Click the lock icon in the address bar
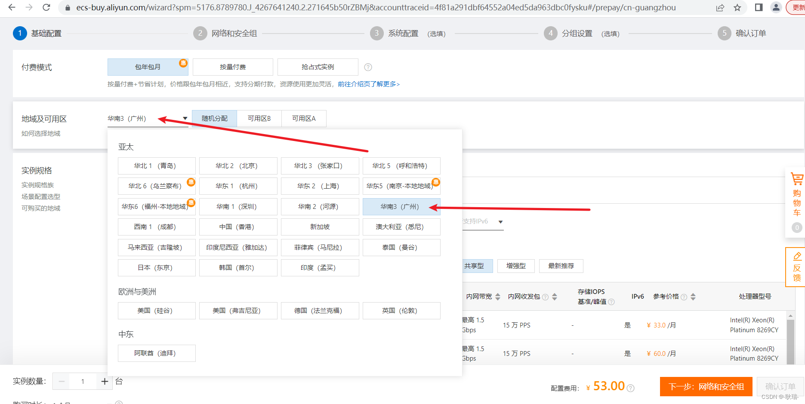This screenshot has width=805, height=404. coord(68,8)
